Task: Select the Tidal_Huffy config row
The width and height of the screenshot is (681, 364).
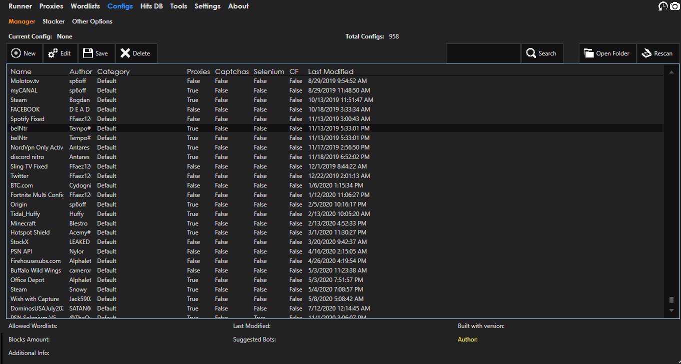Action: pyautogui.click(x=335, y=214)
